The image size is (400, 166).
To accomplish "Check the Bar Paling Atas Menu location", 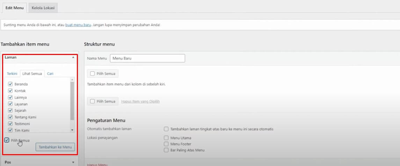I will pos(166,150).
